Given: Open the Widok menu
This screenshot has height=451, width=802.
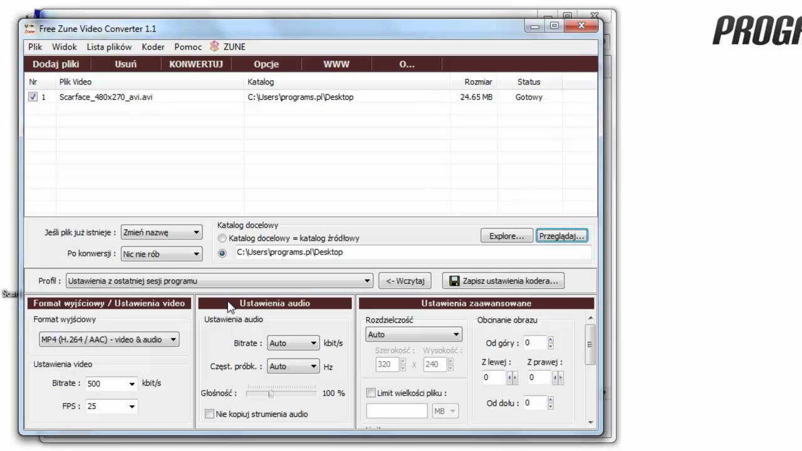Looking at the screenshot, I should click(65, 47).
